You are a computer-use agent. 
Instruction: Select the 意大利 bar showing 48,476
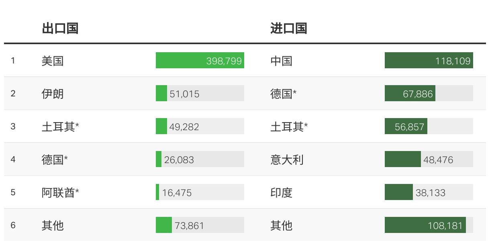pos(429,159)
